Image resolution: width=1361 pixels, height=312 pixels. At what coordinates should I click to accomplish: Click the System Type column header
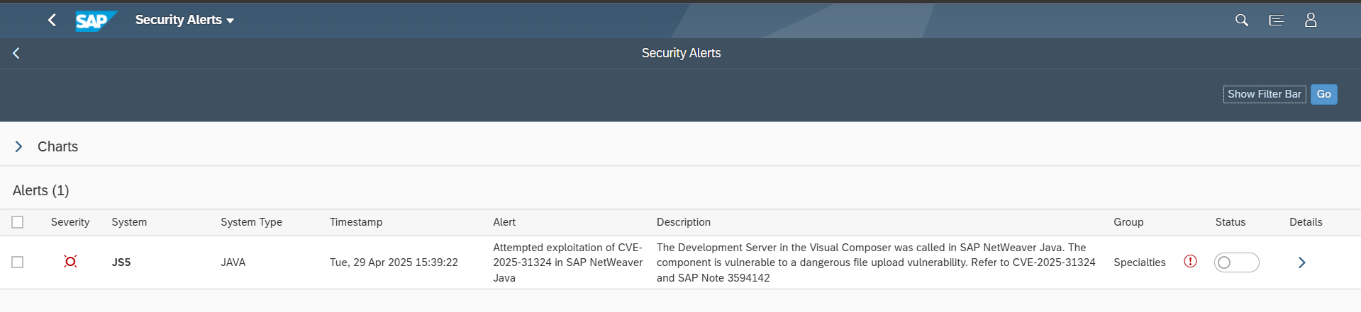click(x=251, y=222)
